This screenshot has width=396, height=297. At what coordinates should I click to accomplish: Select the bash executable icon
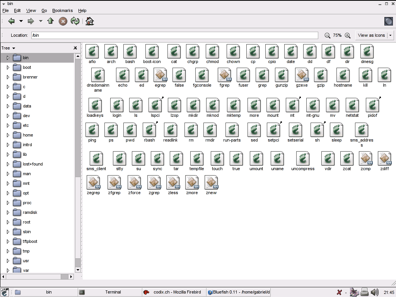click(x=130, y=51)
